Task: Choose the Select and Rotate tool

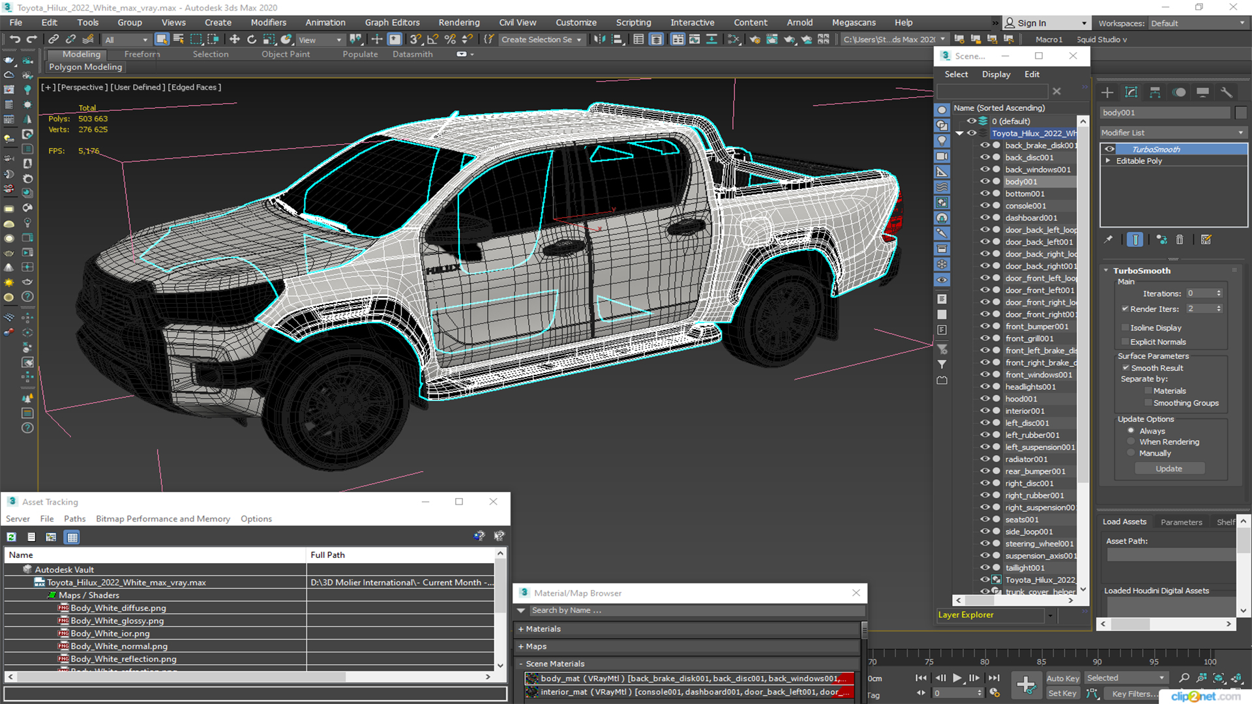Action: tap(252, 39)
